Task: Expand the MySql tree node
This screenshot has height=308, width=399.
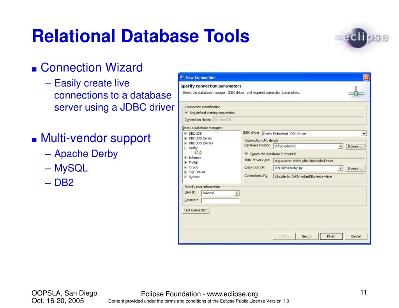Action: [x=186, y=162]
